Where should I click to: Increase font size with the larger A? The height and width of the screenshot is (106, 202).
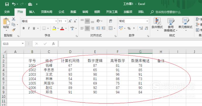tap(70, 21)
